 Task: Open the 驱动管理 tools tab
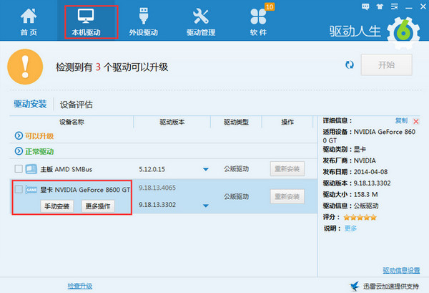pyautogui.click(x=201, y=22)
